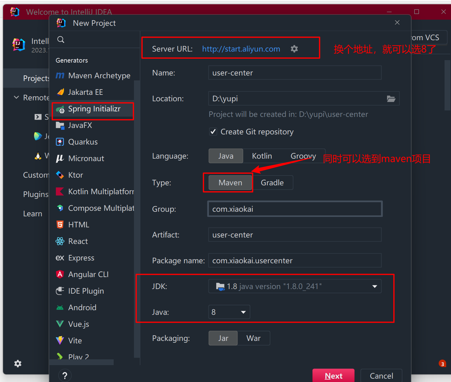Click the search magnifier icon in New Project

pyautogui.click(x=61, y=40)
